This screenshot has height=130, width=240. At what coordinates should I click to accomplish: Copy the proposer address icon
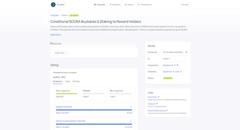pos(178,65)
